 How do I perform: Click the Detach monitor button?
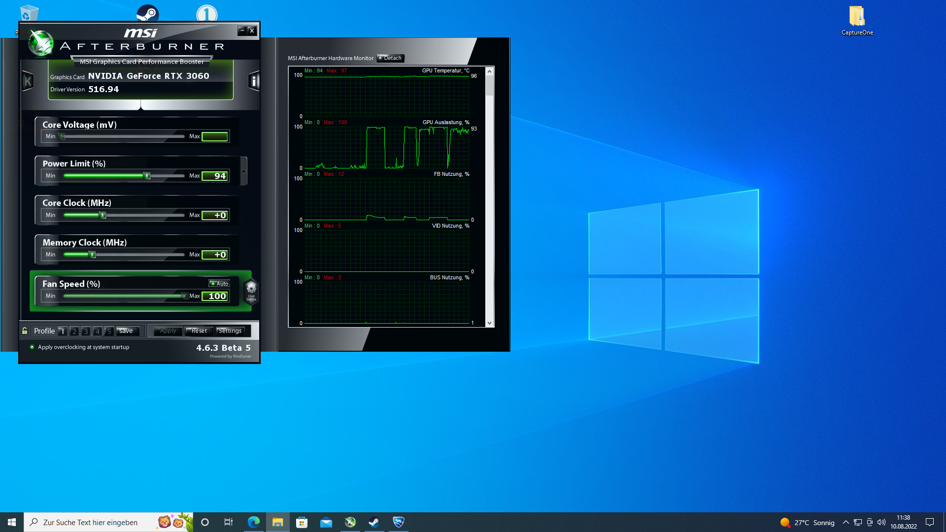coord(390,58)
